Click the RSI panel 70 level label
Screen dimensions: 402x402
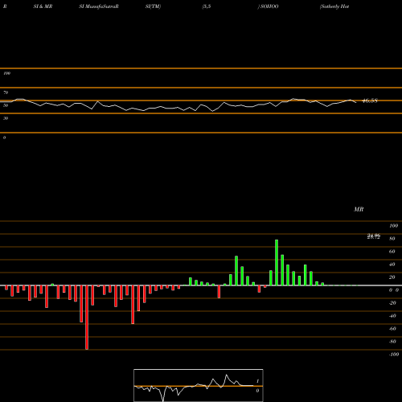[x=6, y=92]
